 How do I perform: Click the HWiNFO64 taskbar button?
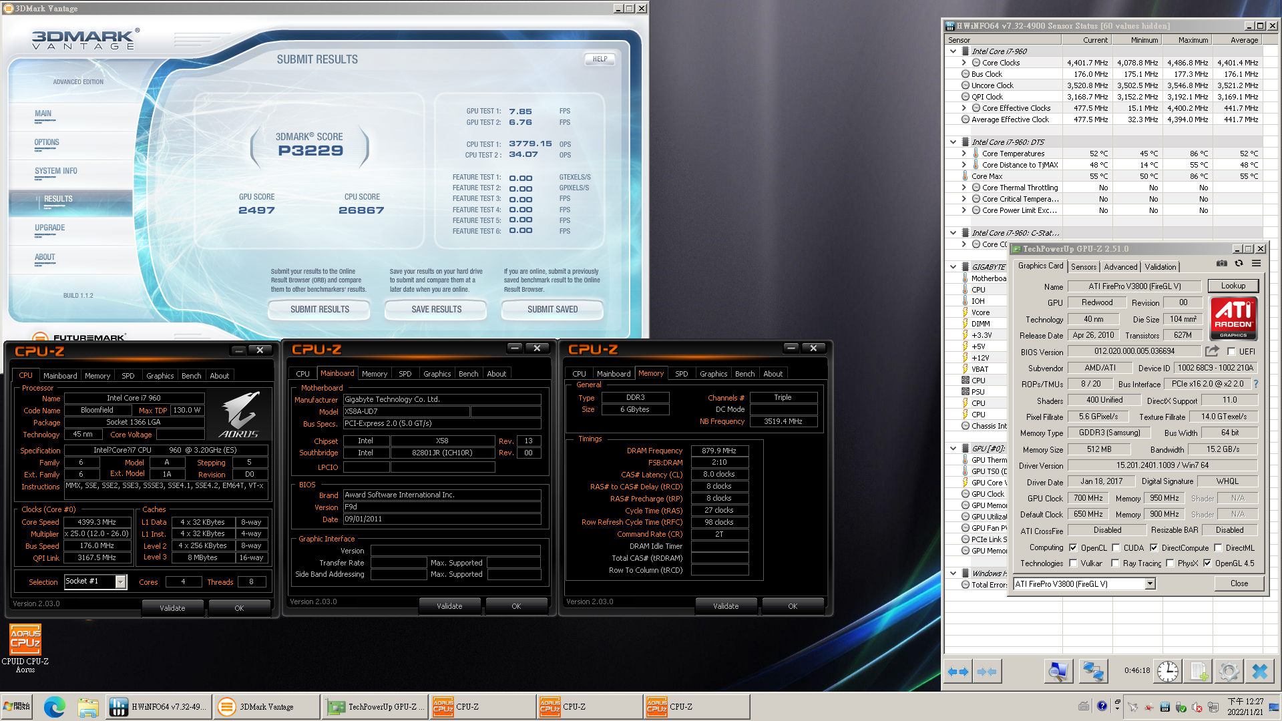pyautogui.click(x=160, y=707)
